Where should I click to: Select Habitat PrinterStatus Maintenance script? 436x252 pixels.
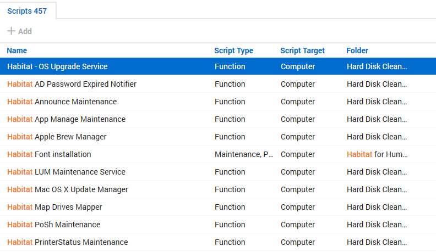tap(68, 242)
